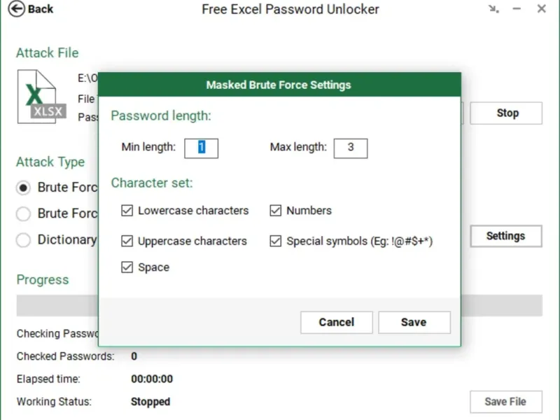
Task: Select the second Brute Force radio option
Action: pos(23,213)
